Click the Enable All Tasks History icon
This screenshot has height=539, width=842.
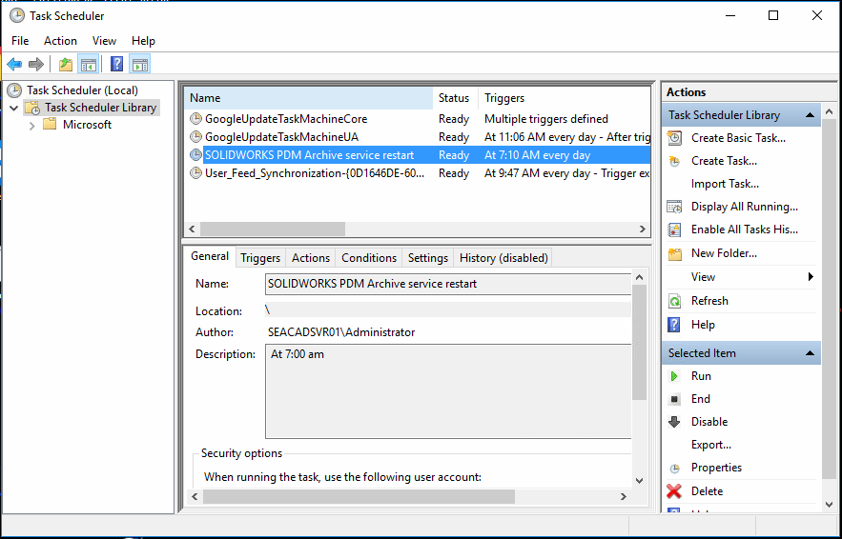[674, 230]
